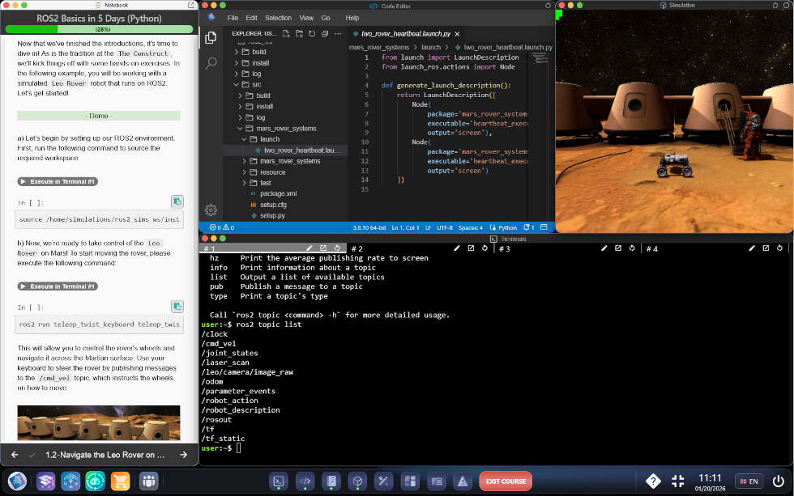794x496 pixels.
Task: Open the Selection menu
Action: (278, 18)
